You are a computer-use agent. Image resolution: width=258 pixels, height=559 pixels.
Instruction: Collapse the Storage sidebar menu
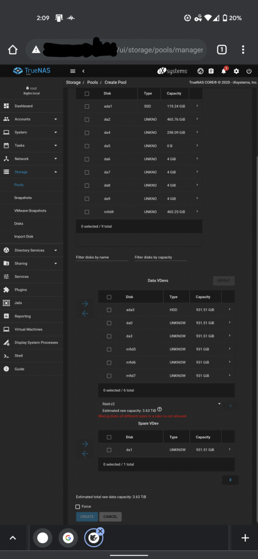pos(32,172)
